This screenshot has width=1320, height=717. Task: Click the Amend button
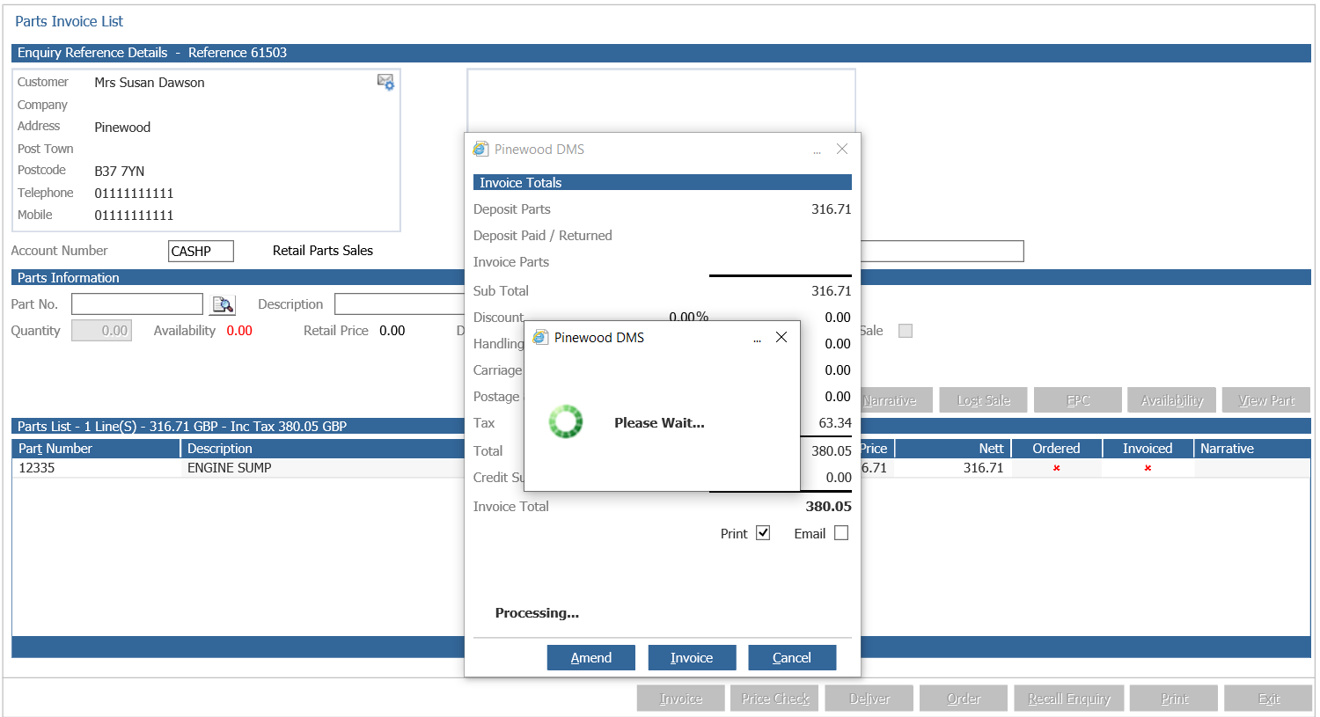[x=591, y=657]
